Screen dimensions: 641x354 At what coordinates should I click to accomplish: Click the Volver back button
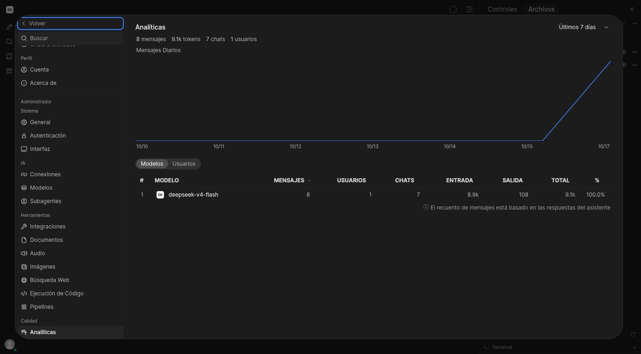tap(70, 24)
